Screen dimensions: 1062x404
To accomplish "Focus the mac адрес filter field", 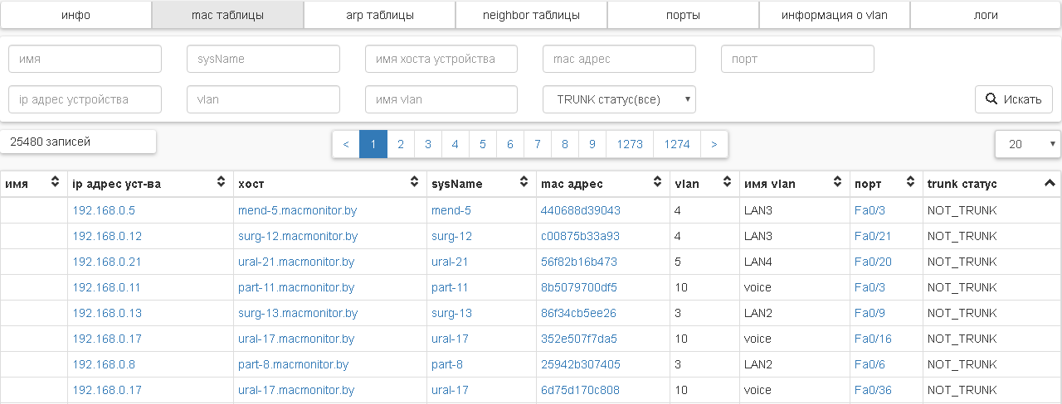I will 619,59.
